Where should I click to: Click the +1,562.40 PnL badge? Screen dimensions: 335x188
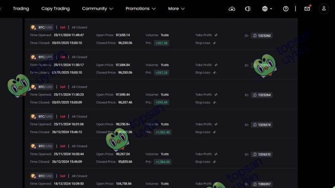[162, 132]
